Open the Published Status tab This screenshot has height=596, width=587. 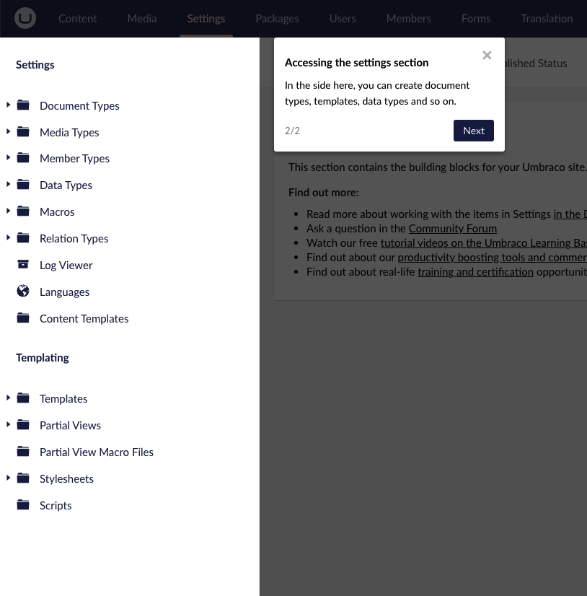pyautogui.click(x=536, y=63)
